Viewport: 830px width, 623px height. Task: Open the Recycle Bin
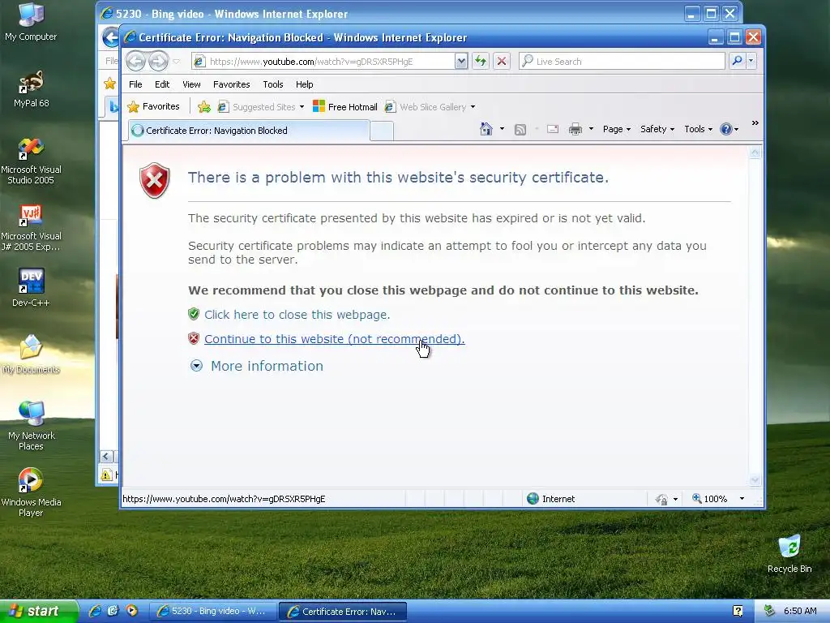[789, 554]
